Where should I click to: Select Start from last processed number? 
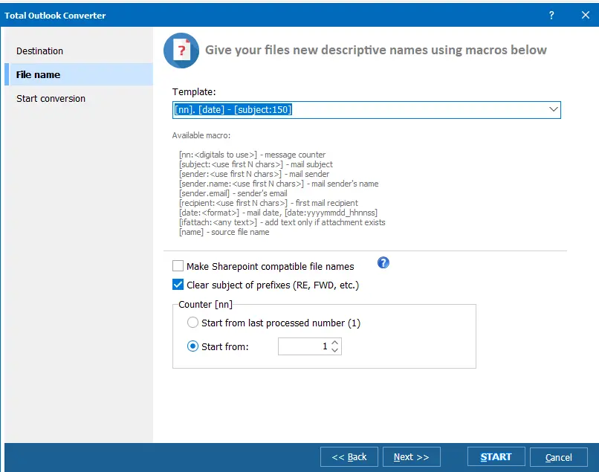pos(192,323)
